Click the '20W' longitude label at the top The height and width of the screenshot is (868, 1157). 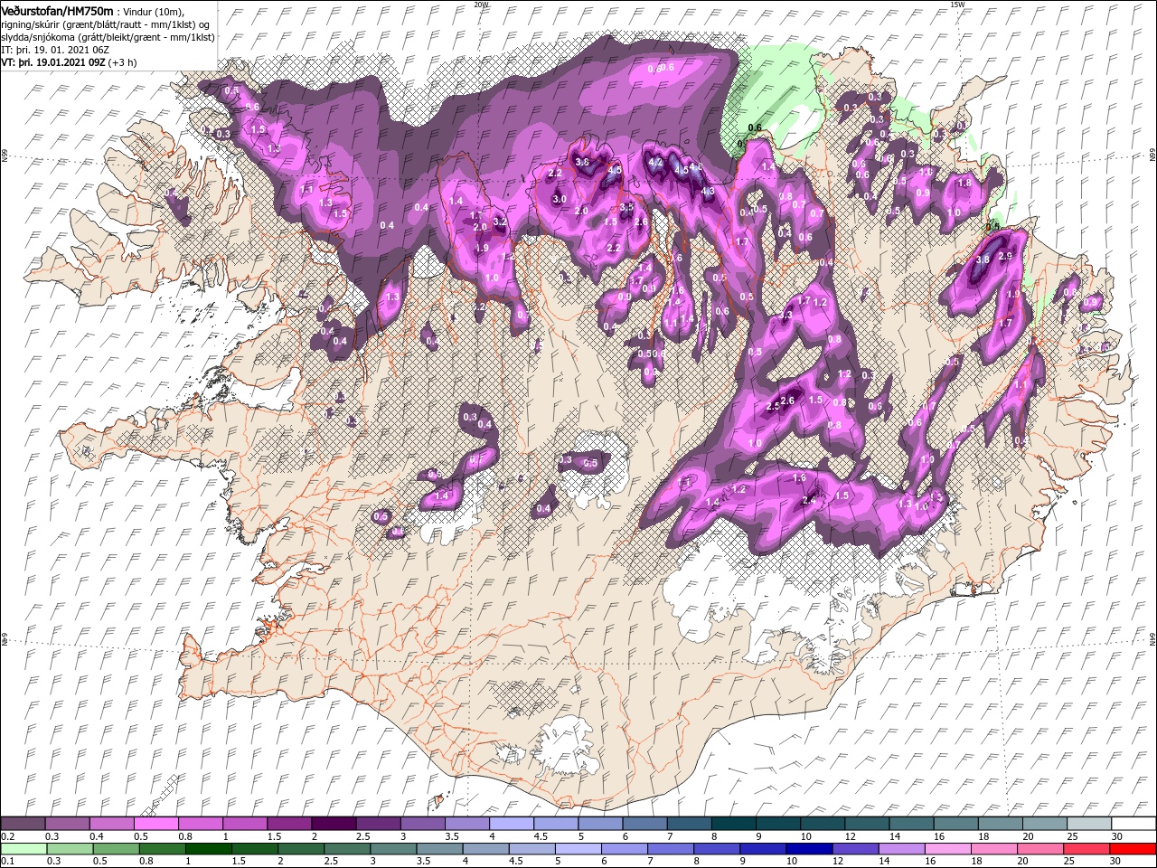coord(481,4)
